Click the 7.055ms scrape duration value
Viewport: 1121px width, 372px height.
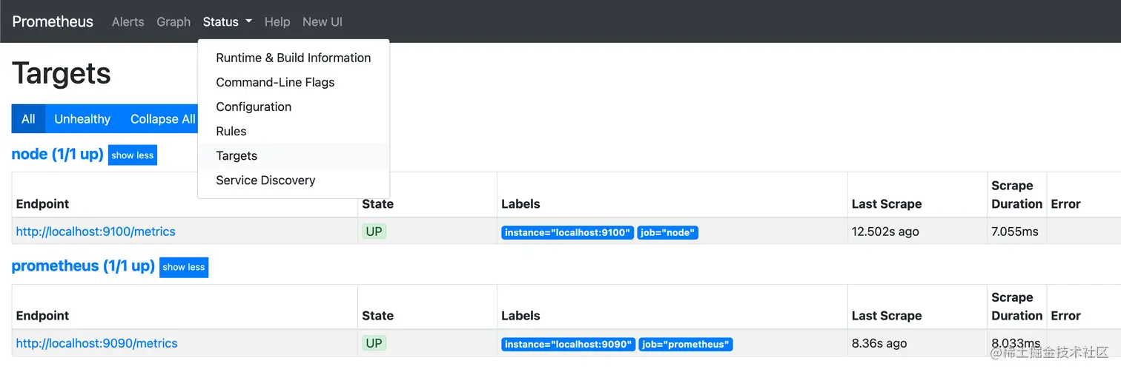click(1015, 231)
